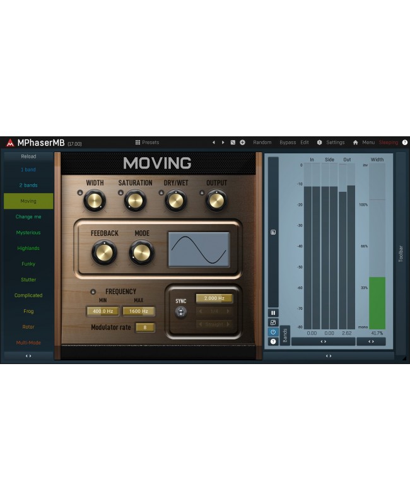Select previous sync length left of 1/4
The height and width of the screenshot is (501, 410).
[x=201, y=311]
